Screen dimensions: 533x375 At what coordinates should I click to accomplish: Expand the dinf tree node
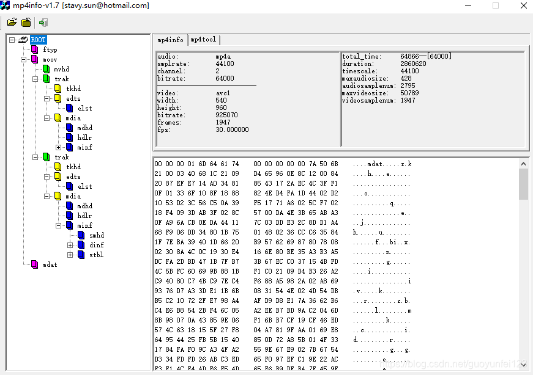(70, 245)
